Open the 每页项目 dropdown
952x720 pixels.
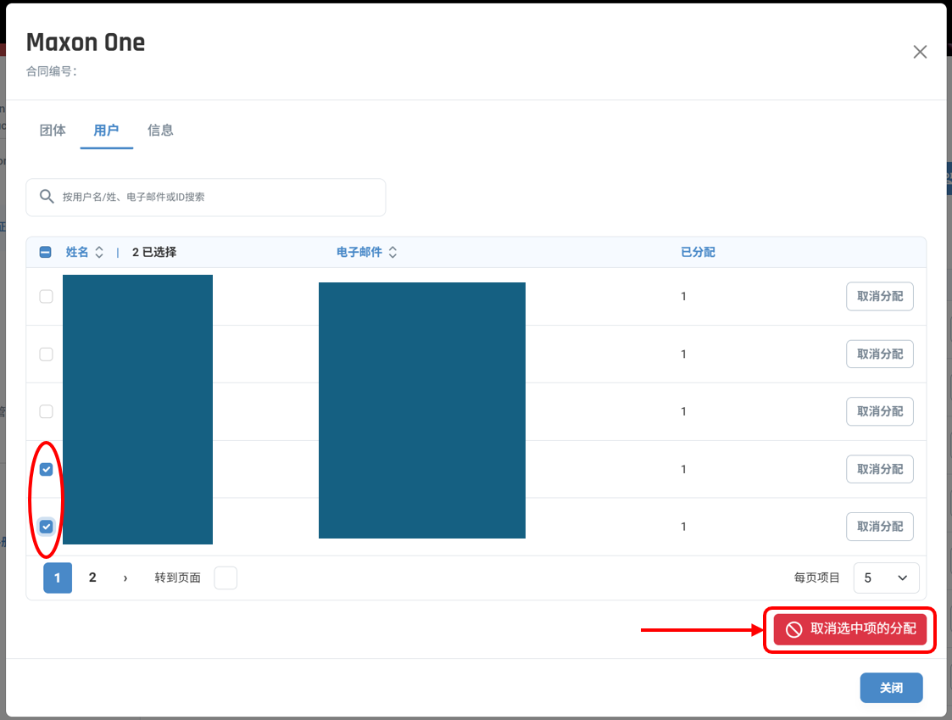886,578
